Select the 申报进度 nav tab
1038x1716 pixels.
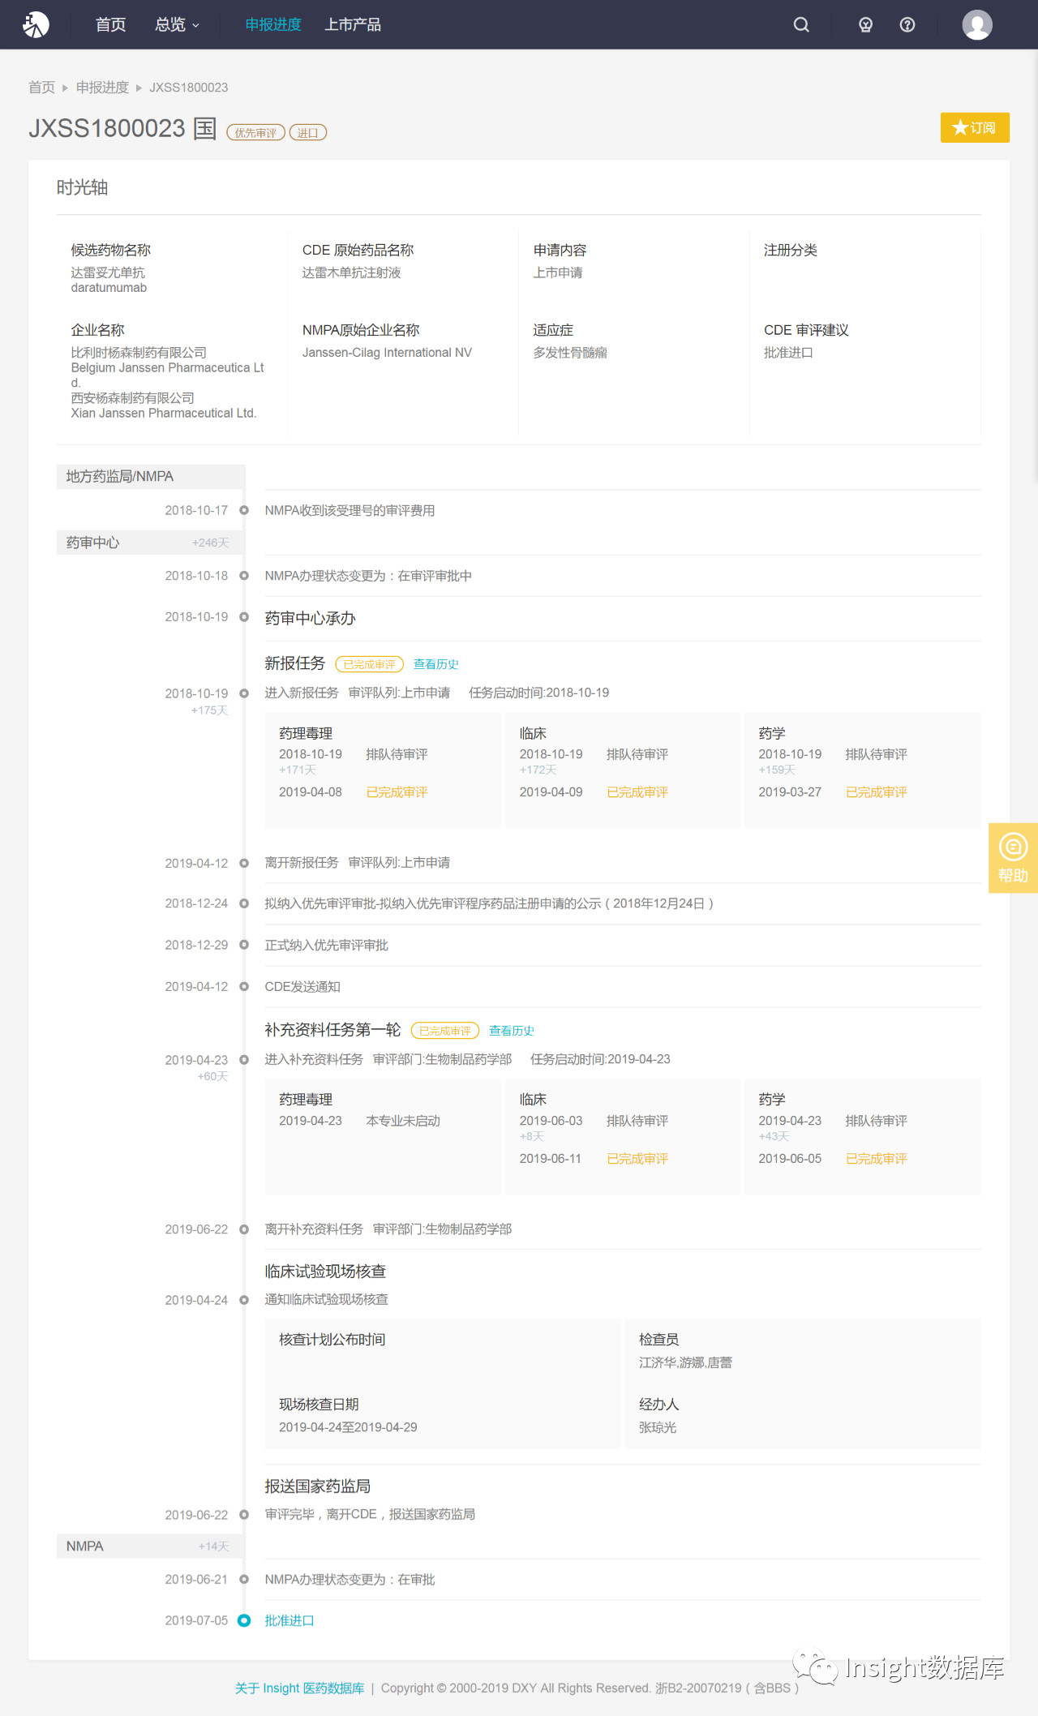[x=273, y=24]
